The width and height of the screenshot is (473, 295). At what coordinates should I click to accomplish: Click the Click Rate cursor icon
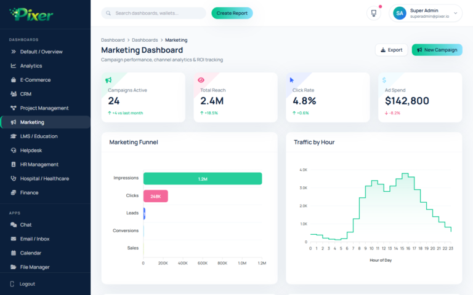[292, 80]
